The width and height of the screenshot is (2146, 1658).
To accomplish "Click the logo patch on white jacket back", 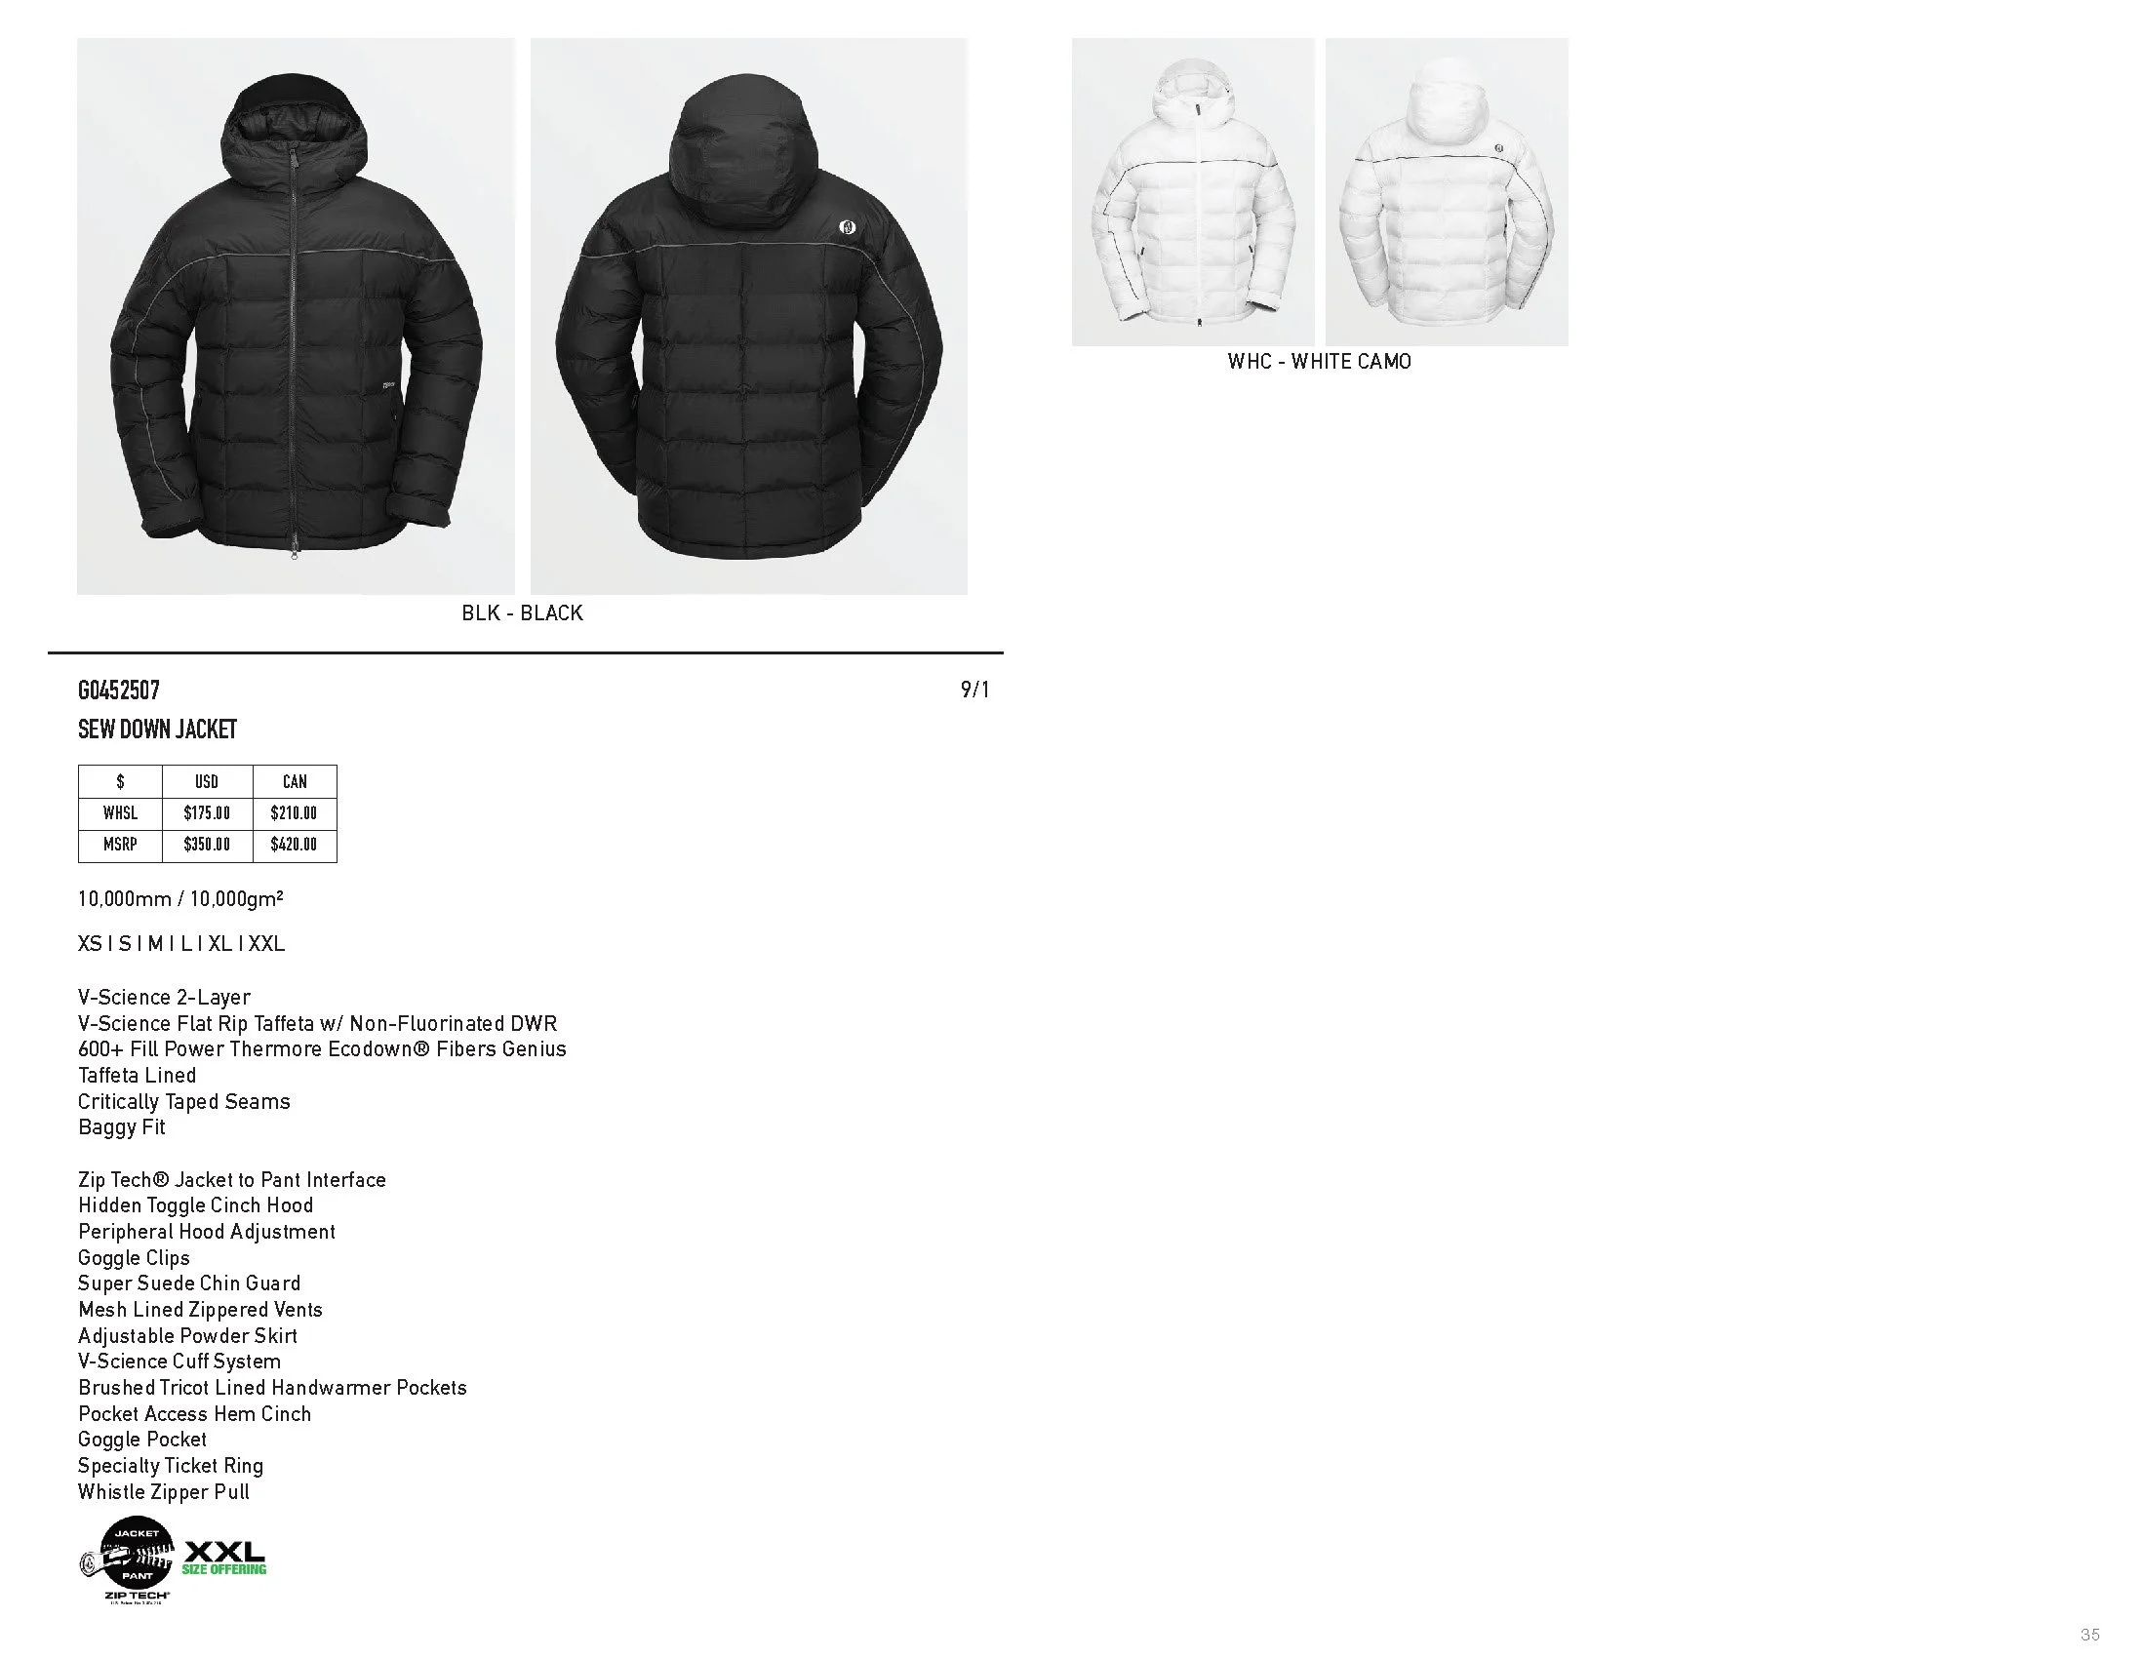I will click(x=1499, y=149).
